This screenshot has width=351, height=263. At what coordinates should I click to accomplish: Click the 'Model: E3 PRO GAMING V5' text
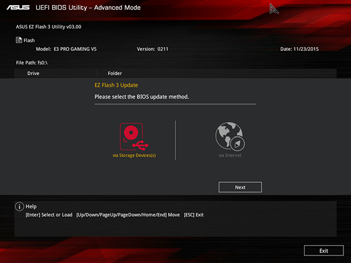pyautogui.click(x=66, y=49)
